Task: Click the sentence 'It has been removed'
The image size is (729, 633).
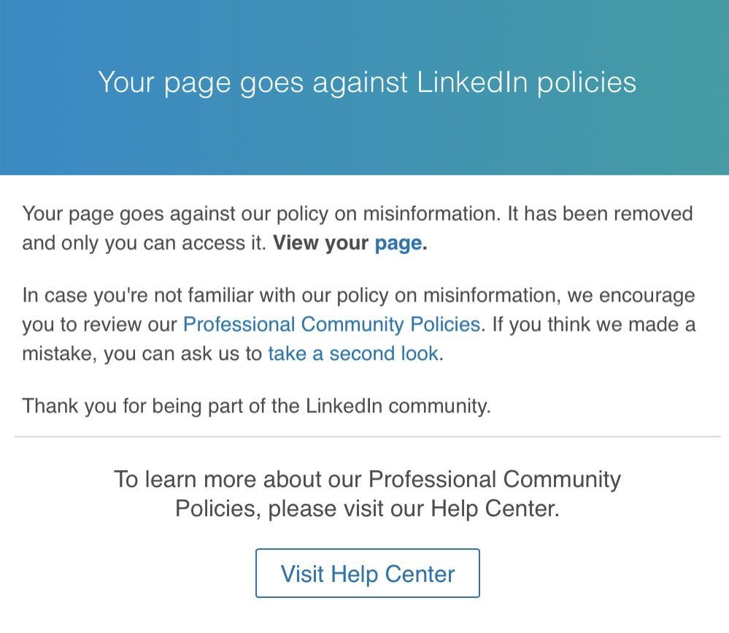Action: click(600, 214)
